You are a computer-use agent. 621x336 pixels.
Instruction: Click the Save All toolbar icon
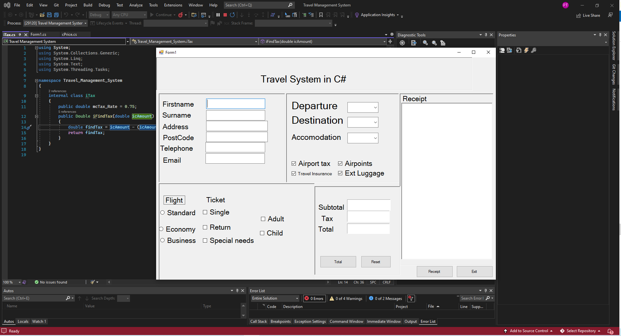point(56,15)
